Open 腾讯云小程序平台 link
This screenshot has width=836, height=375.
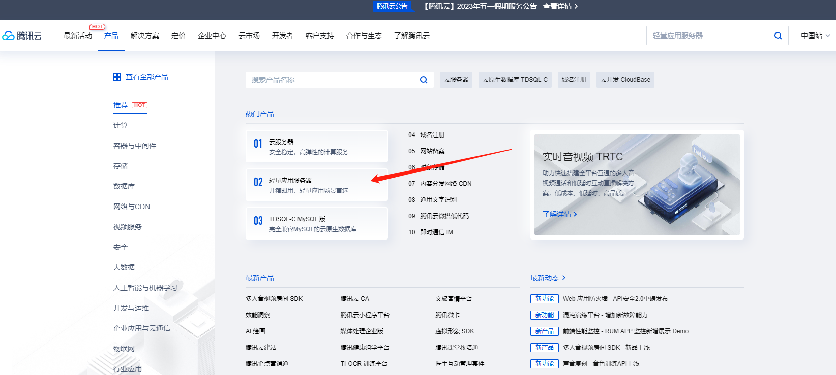(365, 315)
